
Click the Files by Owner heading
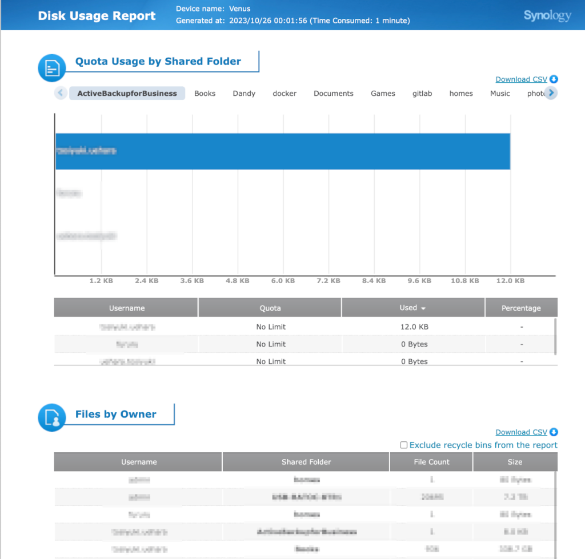point(115,414)
